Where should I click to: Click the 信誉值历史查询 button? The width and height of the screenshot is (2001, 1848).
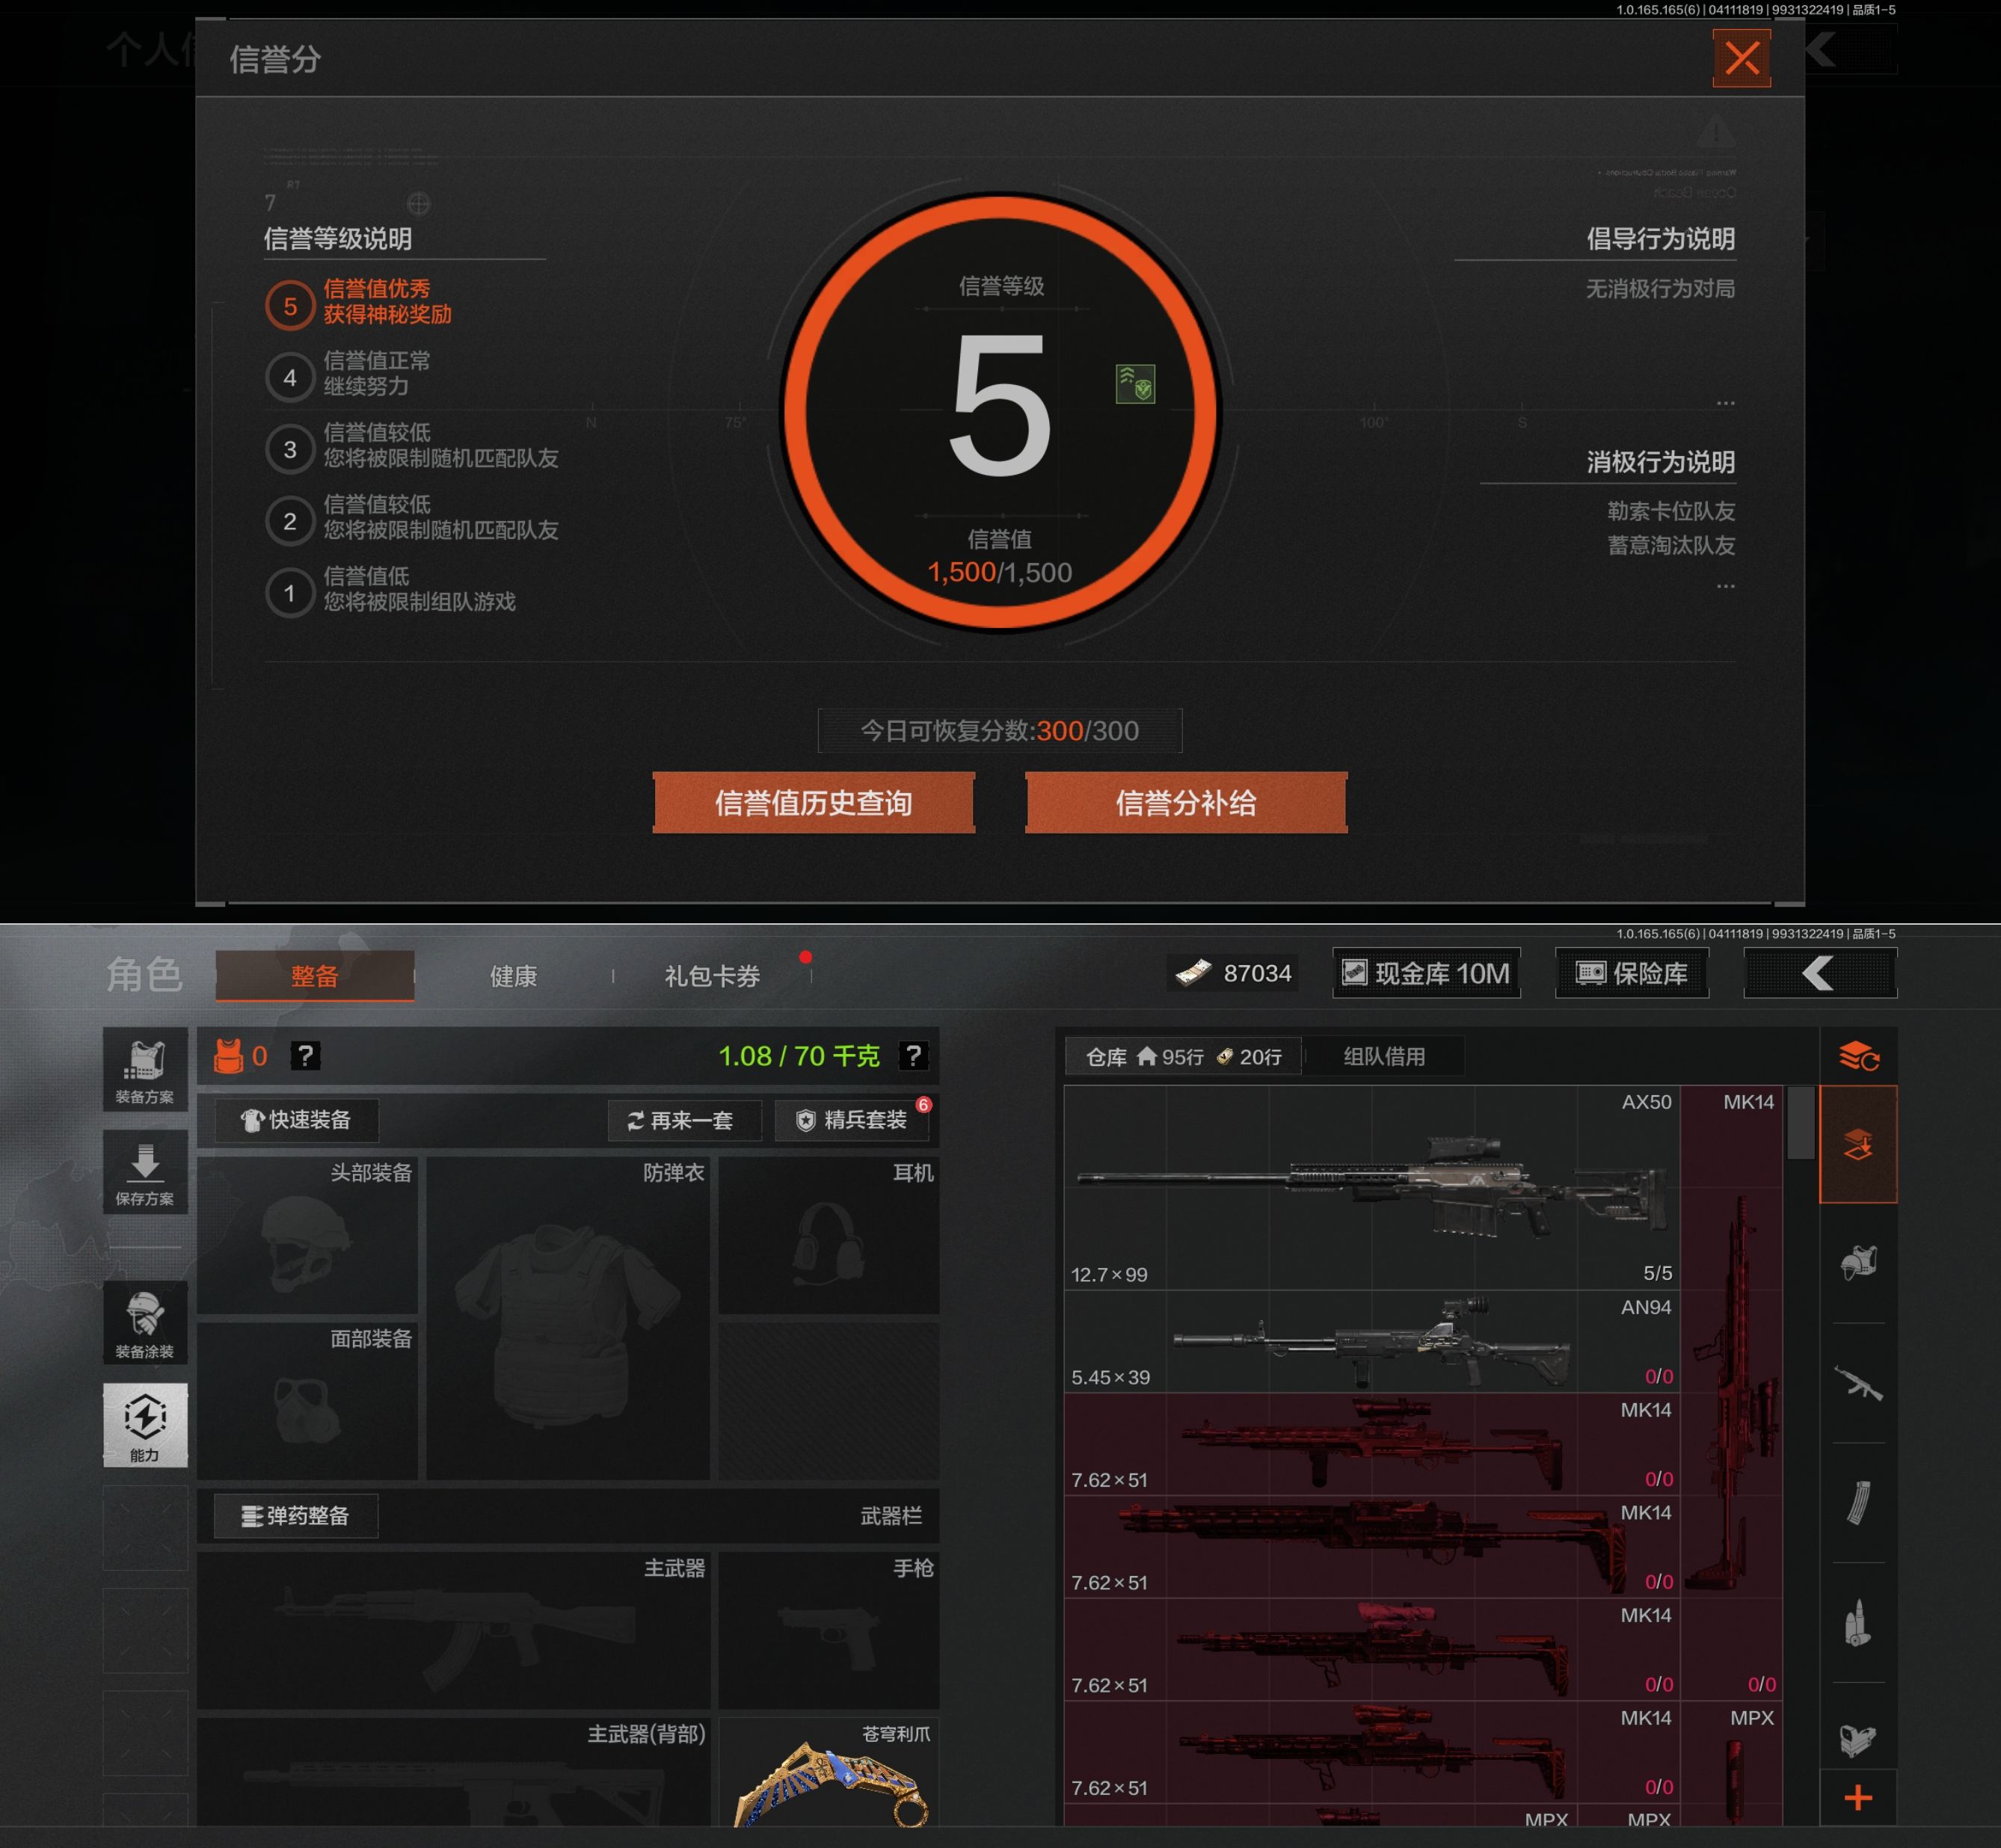[x=813, y=803]
